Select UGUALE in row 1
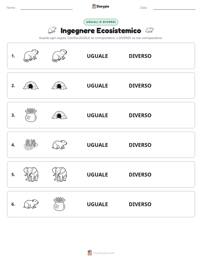The height and width of the screenshot is (261, 202). click(x=97, y=56)
